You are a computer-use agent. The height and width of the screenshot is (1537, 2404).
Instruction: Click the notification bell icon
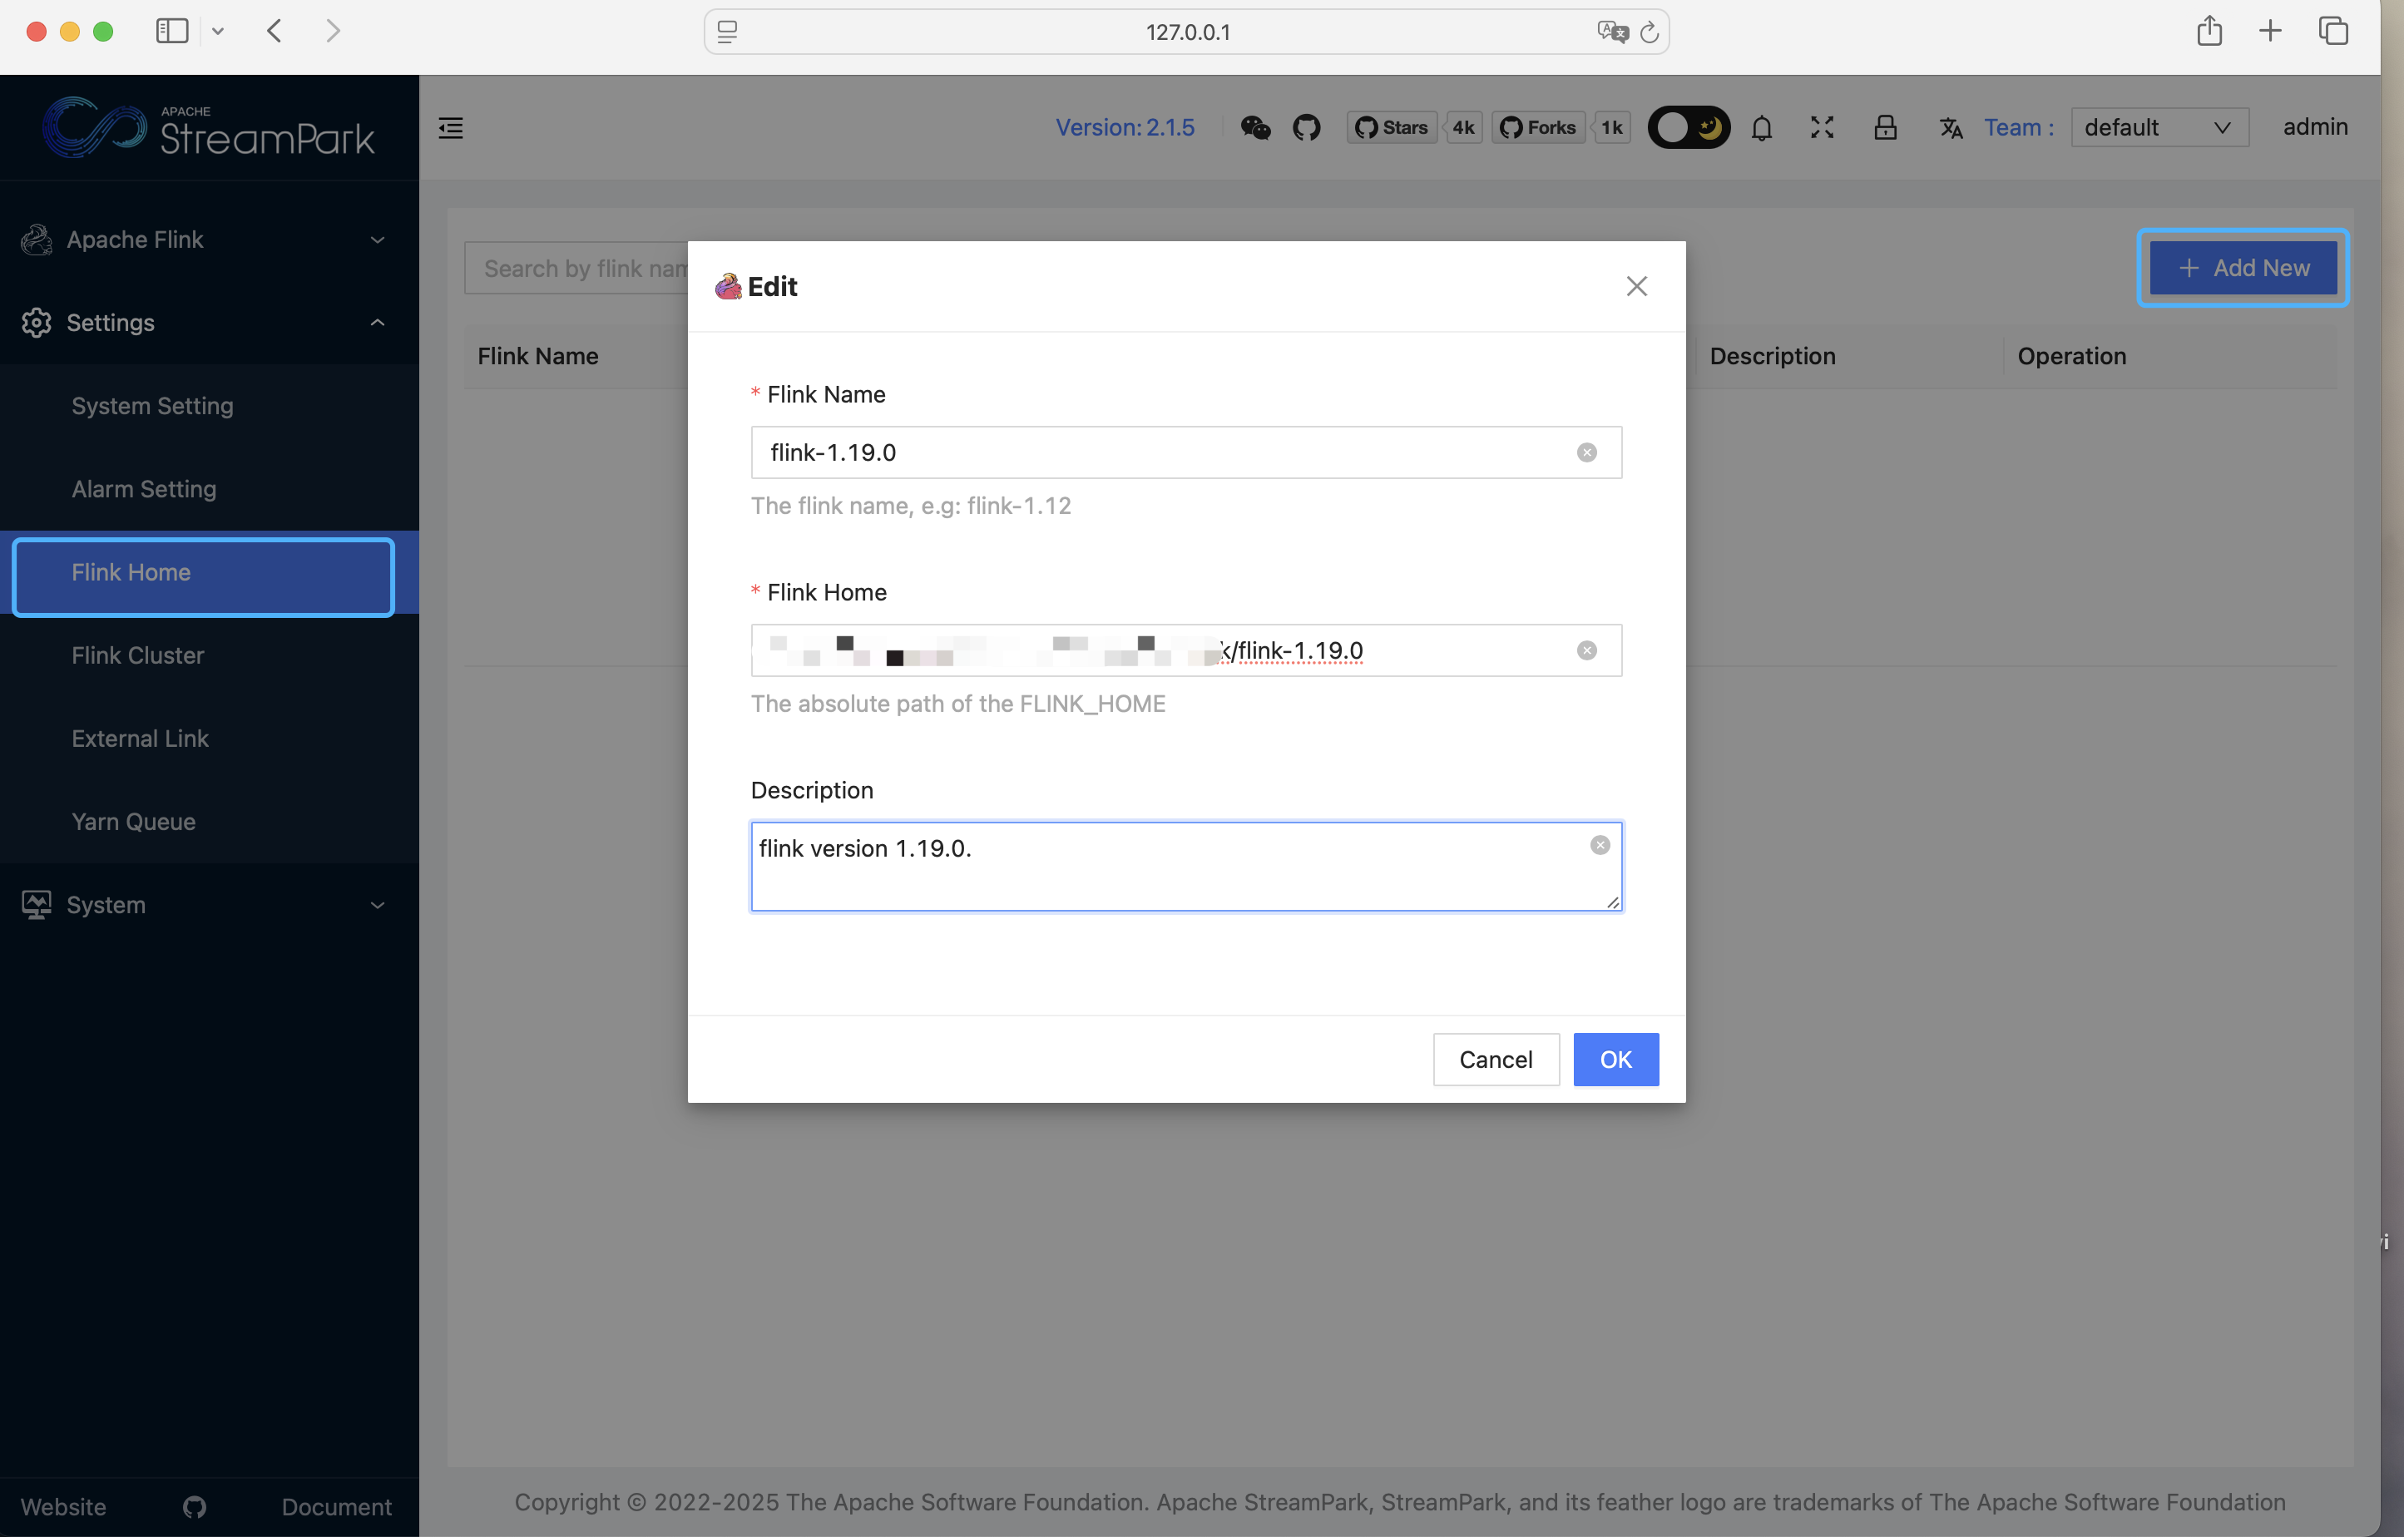tap(1761, 128)
